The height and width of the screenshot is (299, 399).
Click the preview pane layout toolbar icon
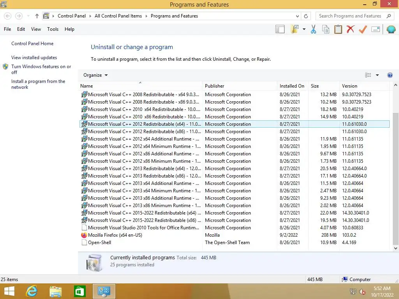coord(280,29)
